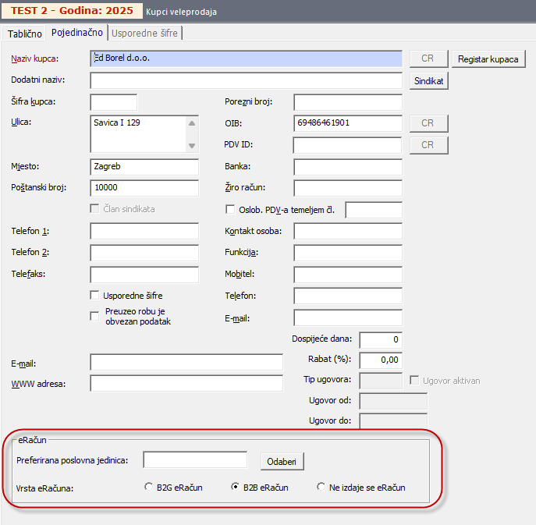The width and height of the screenshot is (536, 525).
Task: Select the B2G eRačun radio option
Action: [150, 487]
